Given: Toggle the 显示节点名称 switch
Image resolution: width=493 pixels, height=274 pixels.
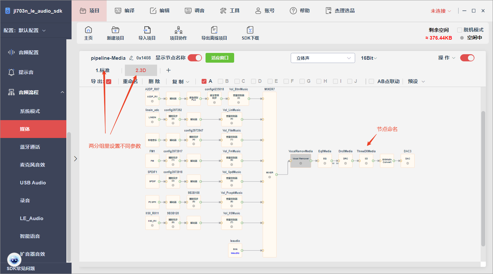Looking at the screenshot, I should click(x=195, y=58).
